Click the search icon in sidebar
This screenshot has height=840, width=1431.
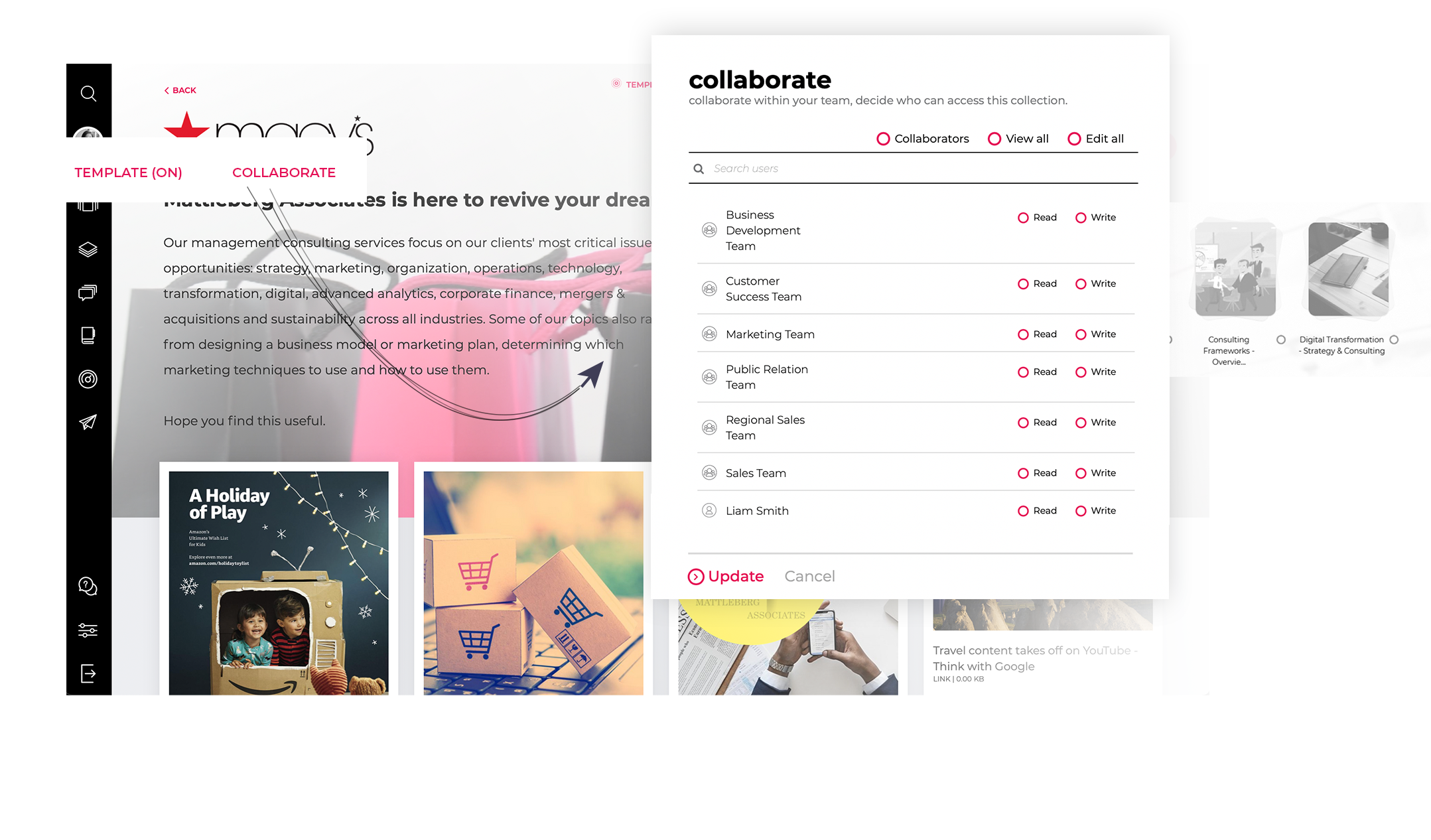pos(89,93)
